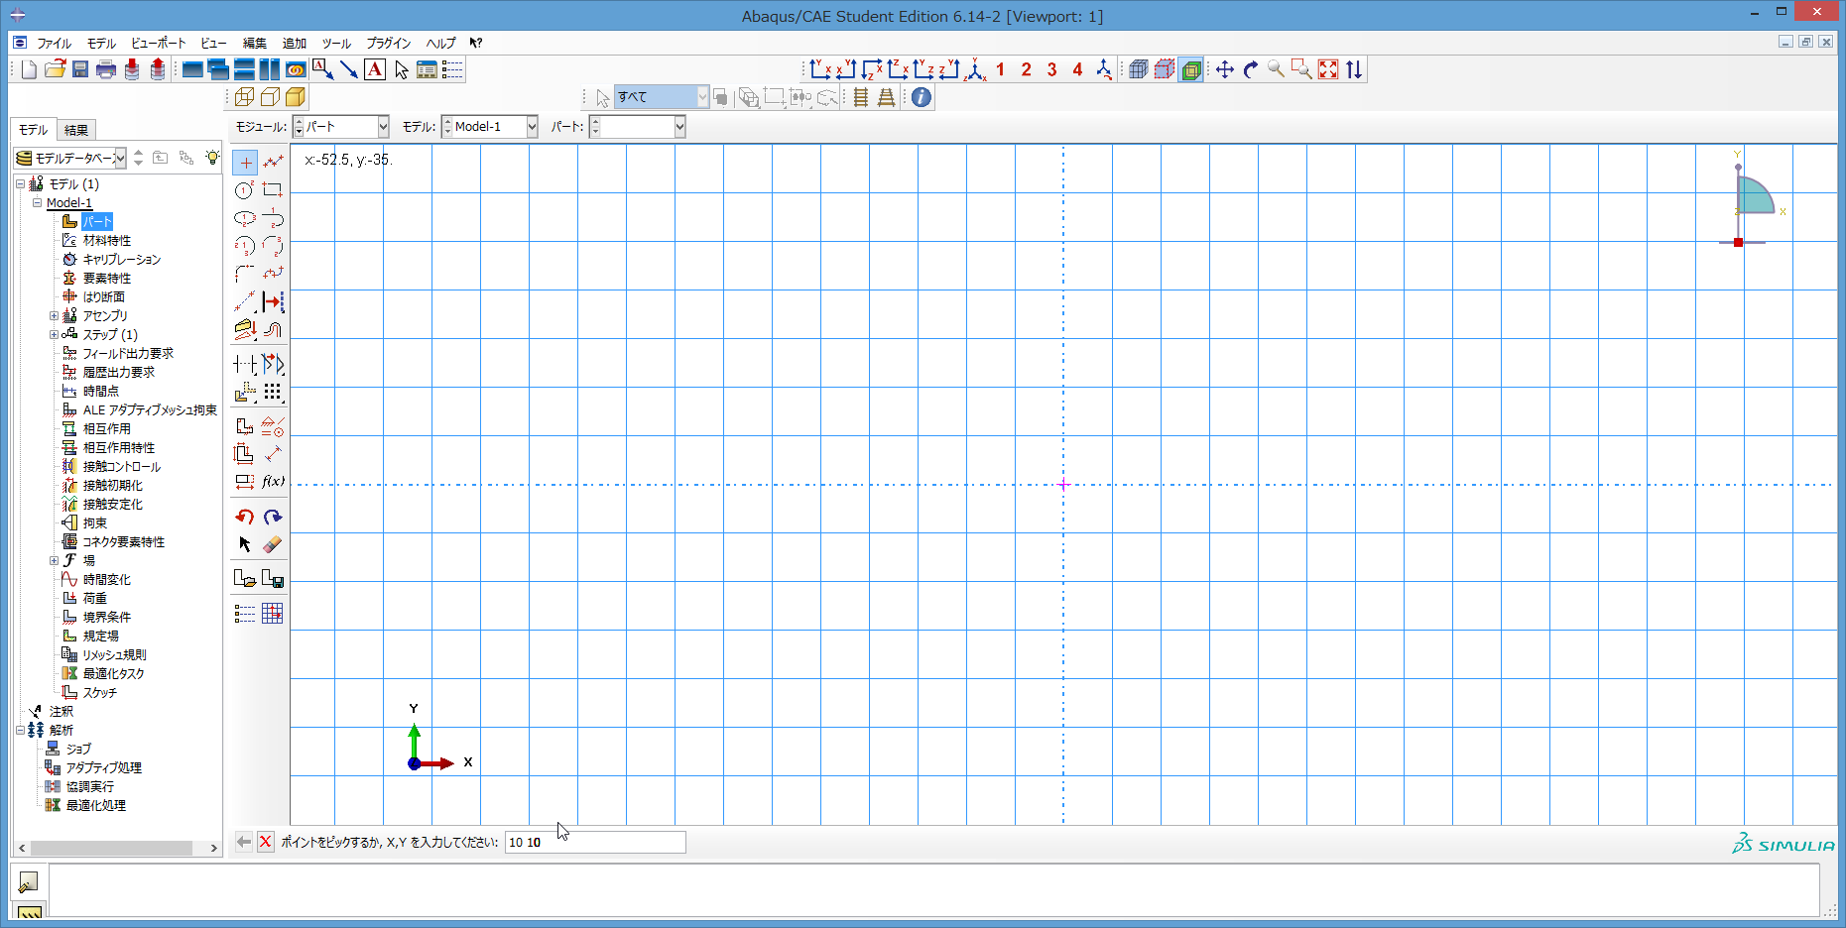Print the current viewport
This screenshot has width=1846, height=928.
(x=106, y=69)
